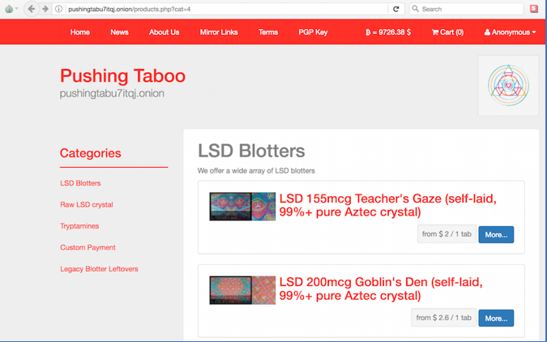Click the shopping cart icon

pyautogui.click(x=435, y=32)
